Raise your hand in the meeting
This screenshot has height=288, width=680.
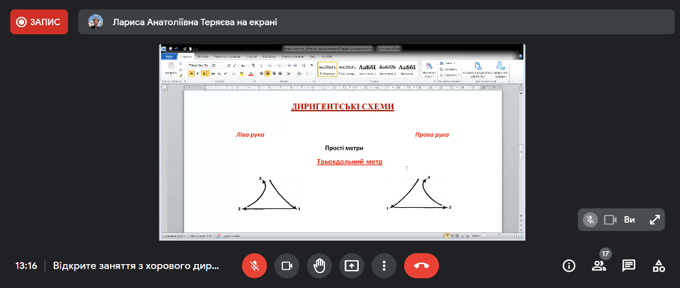(x=319, y=265)
